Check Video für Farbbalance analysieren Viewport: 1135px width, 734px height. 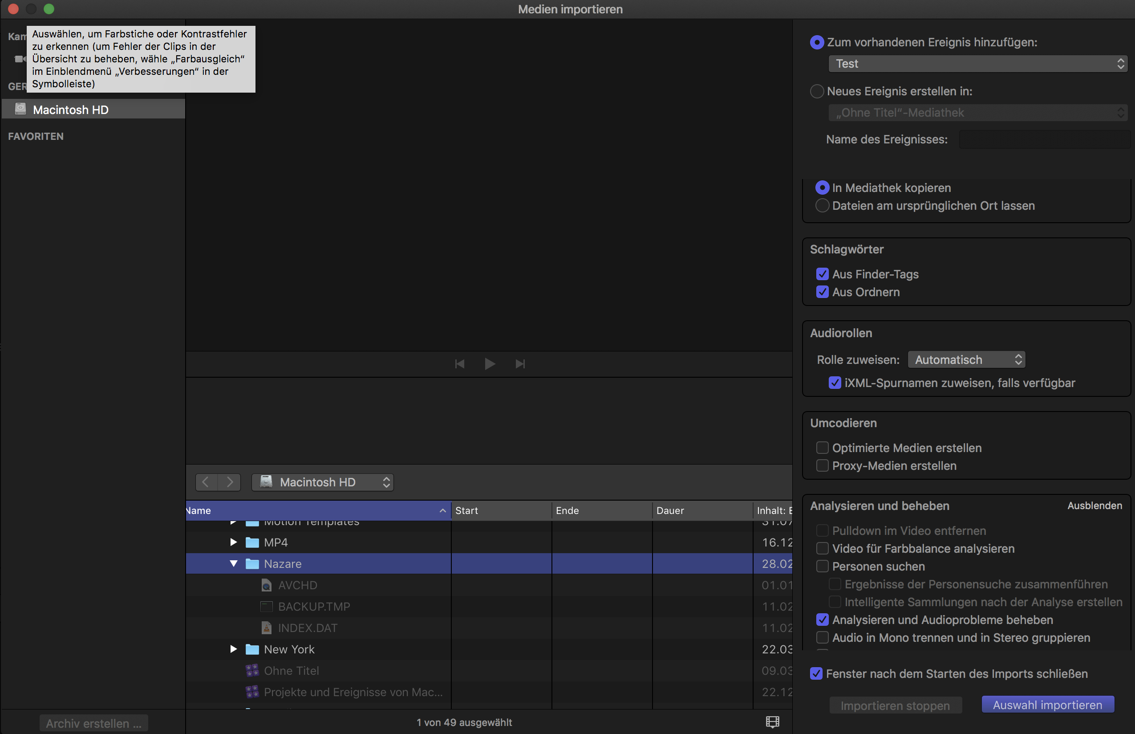[x=822, y=548]
